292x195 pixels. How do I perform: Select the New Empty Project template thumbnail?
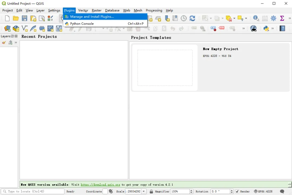tap(165, 68)
